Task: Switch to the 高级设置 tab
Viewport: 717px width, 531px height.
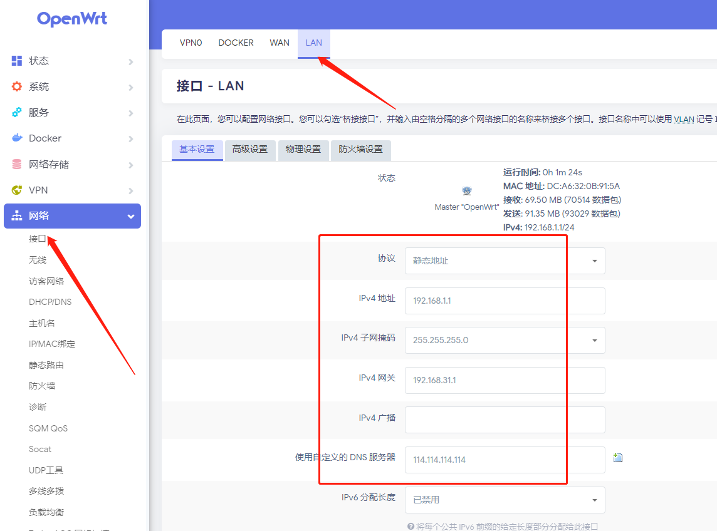Action: coord(250,150)
